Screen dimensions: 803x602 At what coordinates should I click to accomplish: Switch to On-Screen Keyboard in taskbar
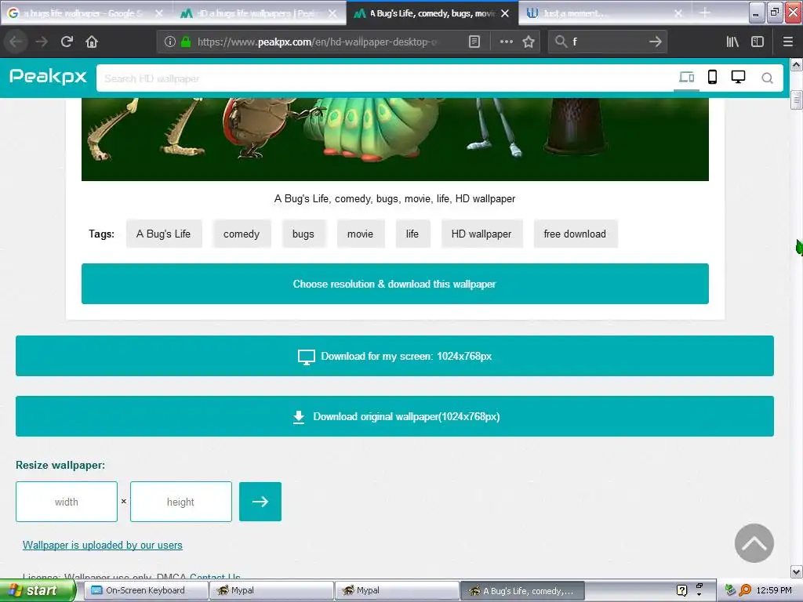click(145, 590)
